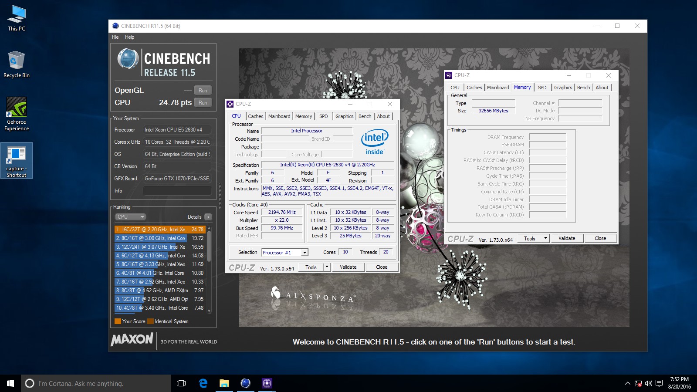Click Close in processor CPU-Z window
This screenshot has height=392, width=697.
point(382,267)
